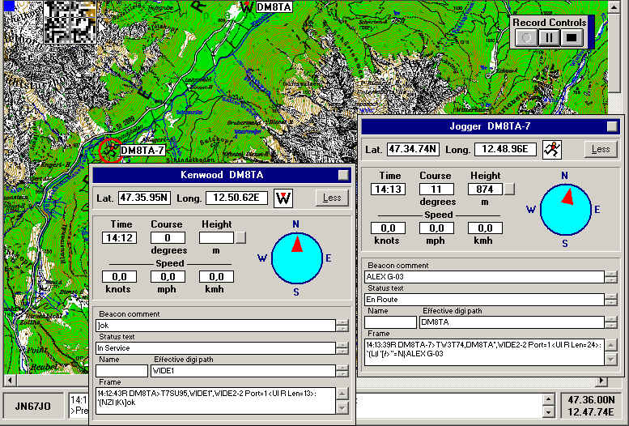
Task: Collapse Jogger DM8TA-7 details with Less
Action: pos(600,149)
